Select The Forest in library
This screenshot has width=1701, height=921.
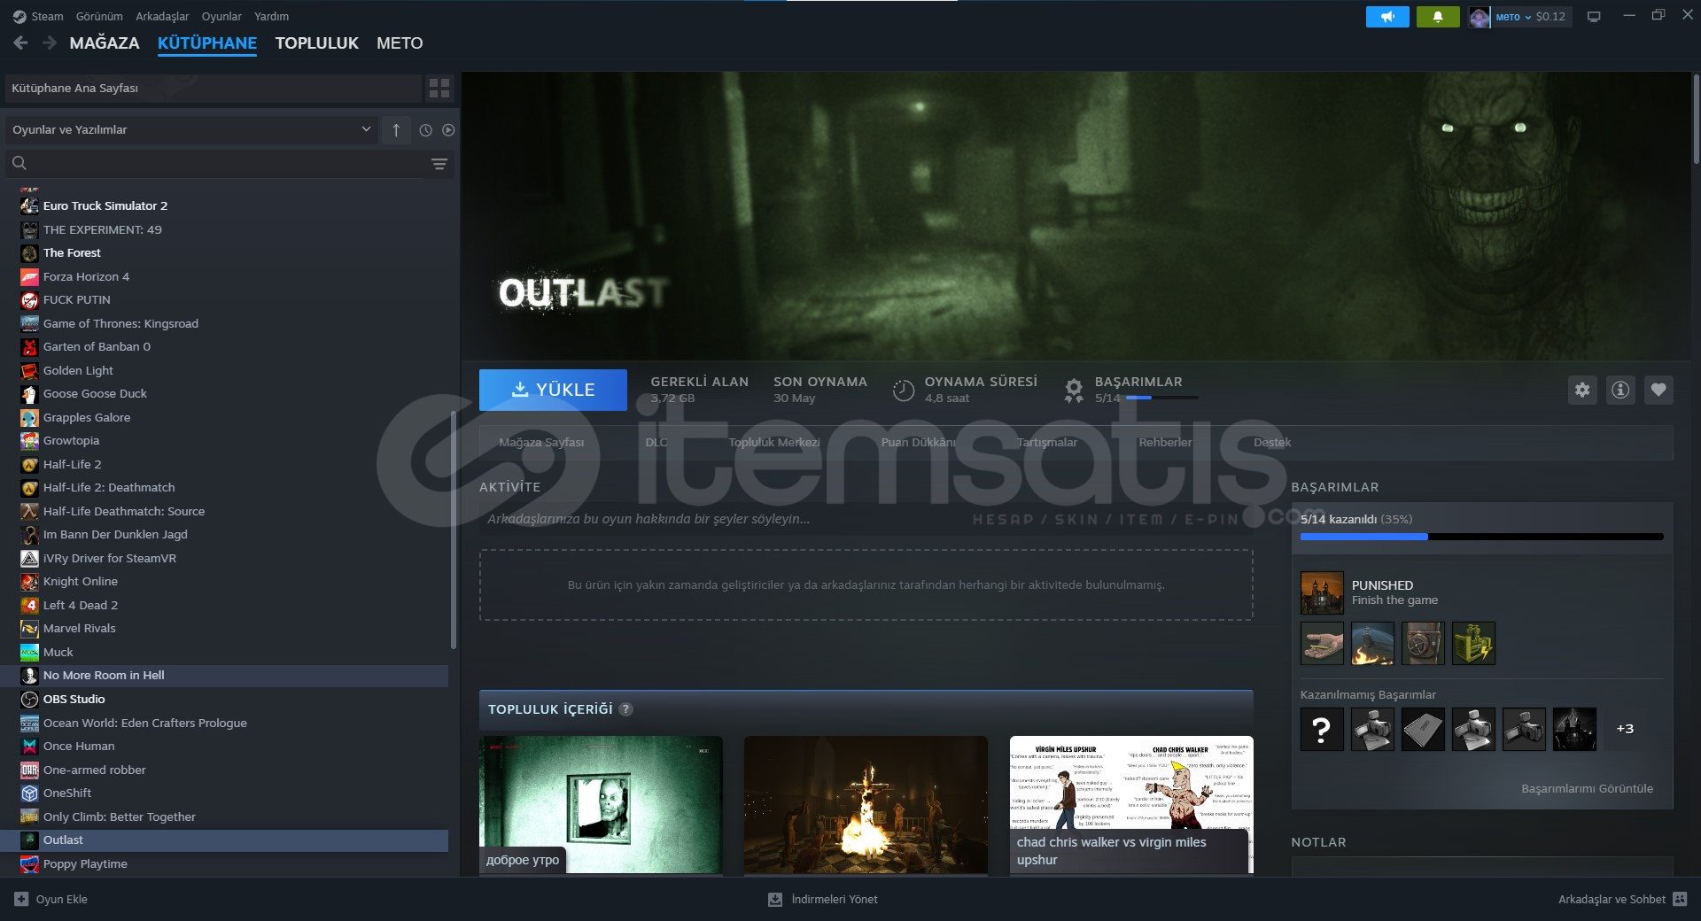click(224, 252)
